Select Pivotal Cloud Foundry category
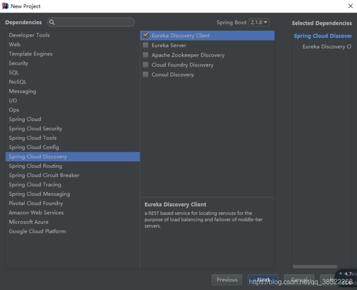The width and height of the screenshot is (357, 290). [72, 203]
